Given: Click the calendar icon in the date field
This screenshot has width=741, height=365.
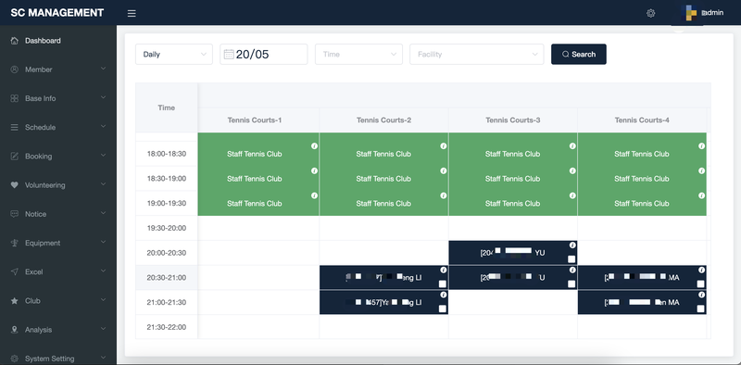Looking at the screenshot, I should [x=229, y=54].
